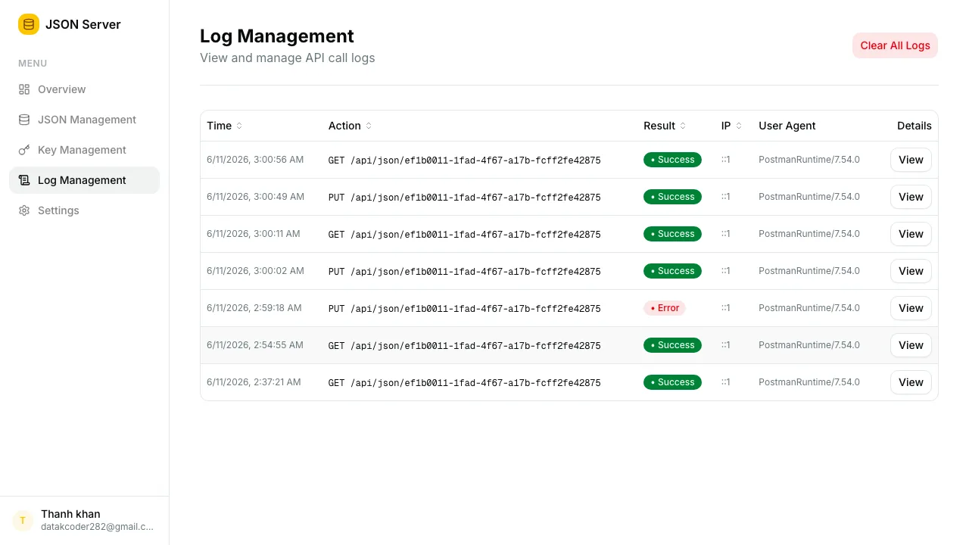Click the Key Management key icon
The height and width of the screenshot is (545, 969).
click(24, 150)
